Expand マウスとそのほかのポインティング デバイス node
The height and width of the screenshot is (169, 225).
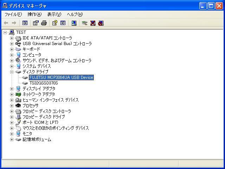pyautogui.click(x=12, y=128)
